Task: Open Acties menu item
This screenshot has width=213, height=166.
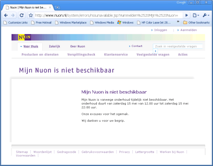Action: [x=183, y=55]
